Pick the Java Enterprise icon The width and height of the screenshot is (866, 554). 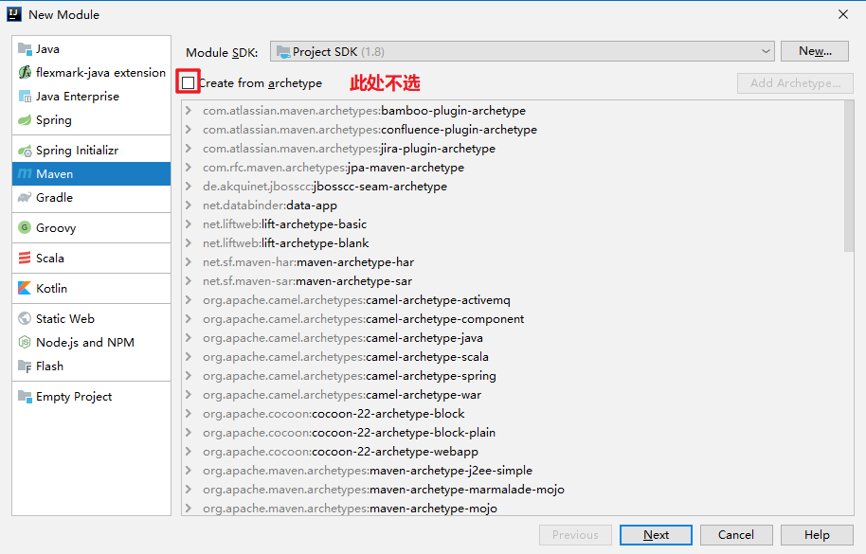click(25, 97)
